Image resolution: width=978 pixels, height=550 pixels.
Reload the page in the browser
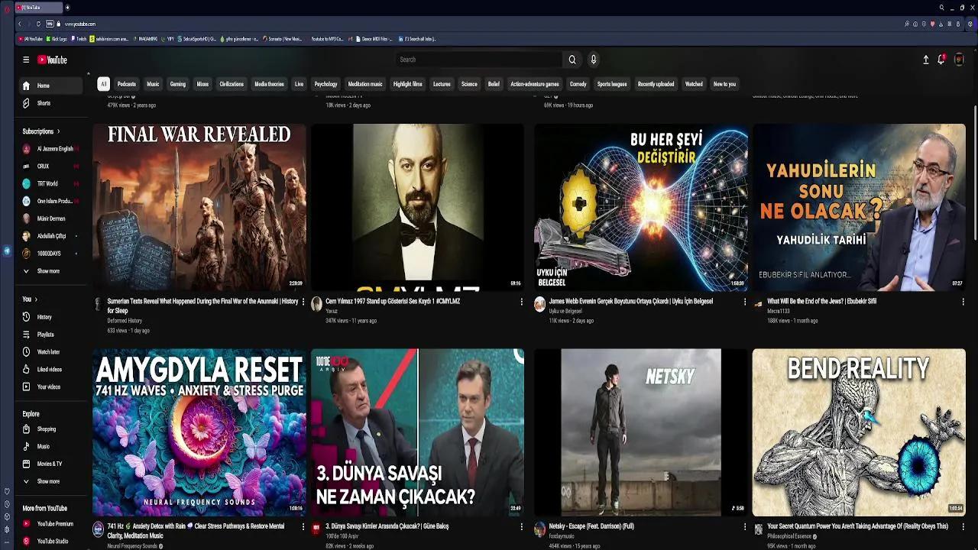point(38,24)
